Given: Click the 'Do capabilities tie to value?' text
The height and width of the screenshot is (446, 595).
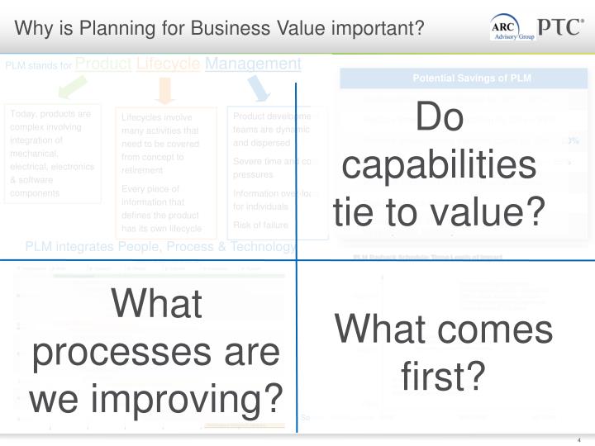Looking at the screenshot, I should (439, 164).
